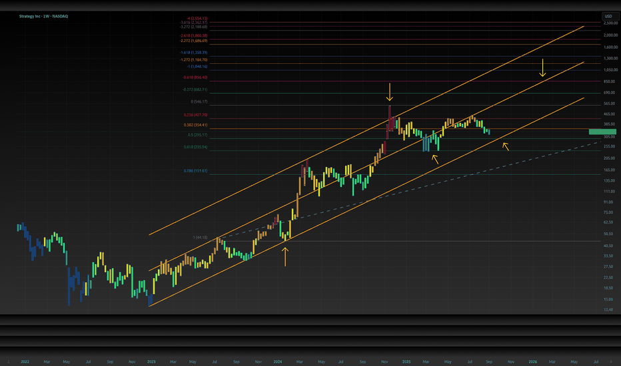621x366 pixels.
Task: Click the 2026 year label on time axis
Action: tap(532, 361)
